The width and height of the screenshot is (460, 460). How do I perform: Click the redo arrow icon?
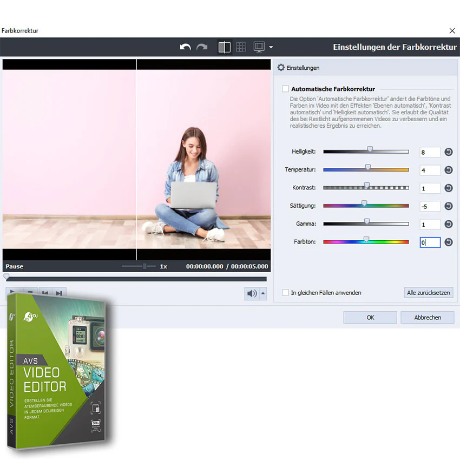tap(202, 47)
